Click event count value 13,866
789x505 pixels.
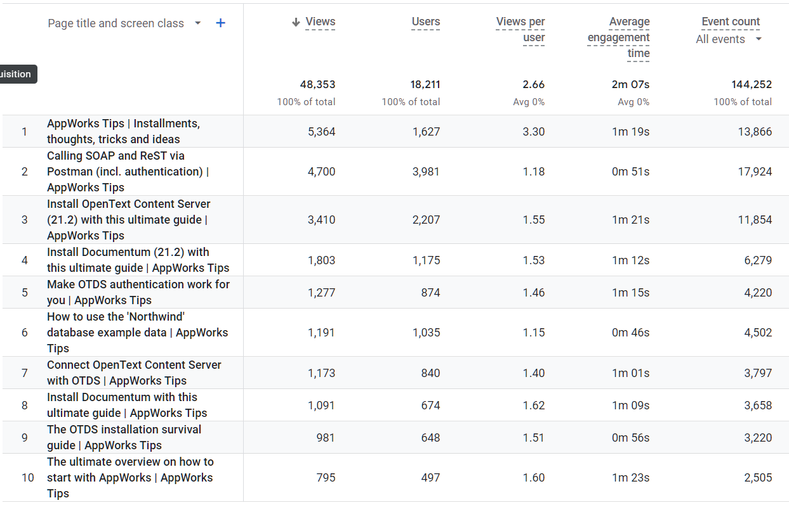pos(755,132)
